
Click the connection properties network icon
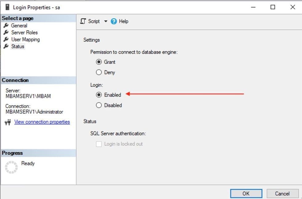8,122
